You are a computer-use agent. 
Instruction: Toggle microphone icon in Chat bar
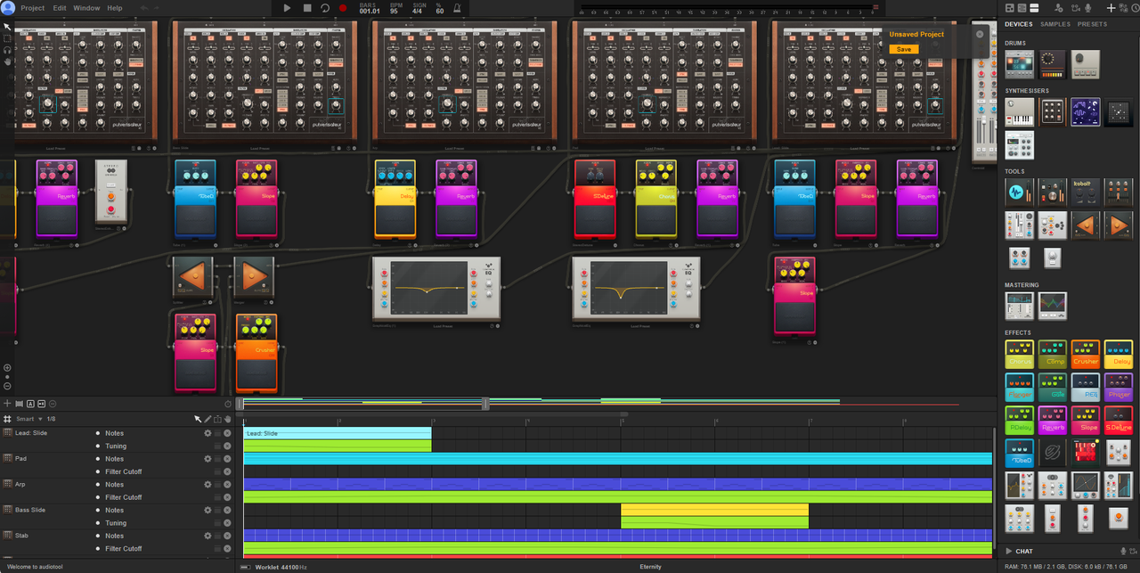point(1124,551)
